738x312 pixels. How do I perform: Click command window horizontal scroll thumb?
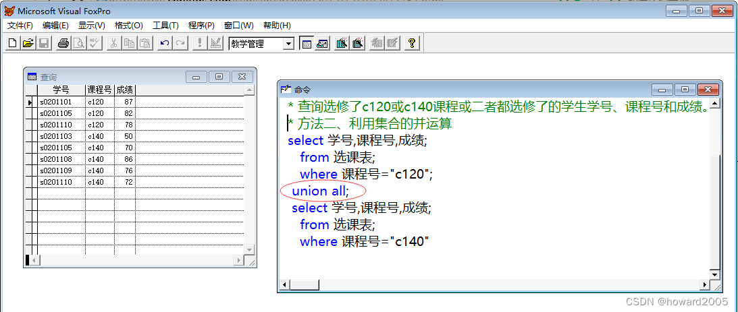[304, 285]
